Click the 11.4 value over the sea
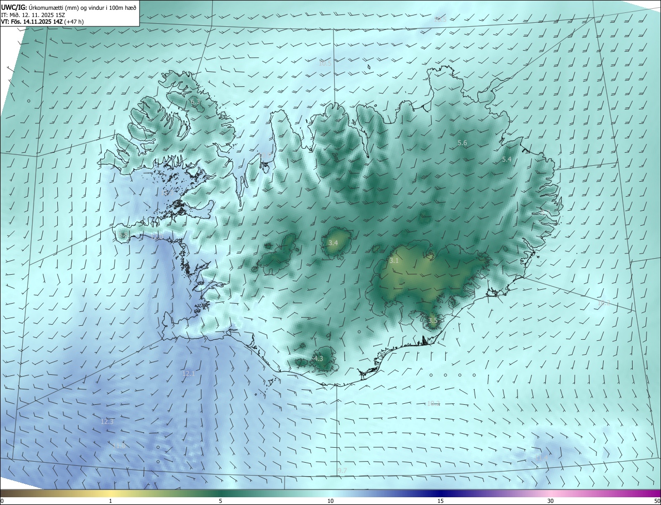This screenshot has width=661, height=505. [541, 457]
